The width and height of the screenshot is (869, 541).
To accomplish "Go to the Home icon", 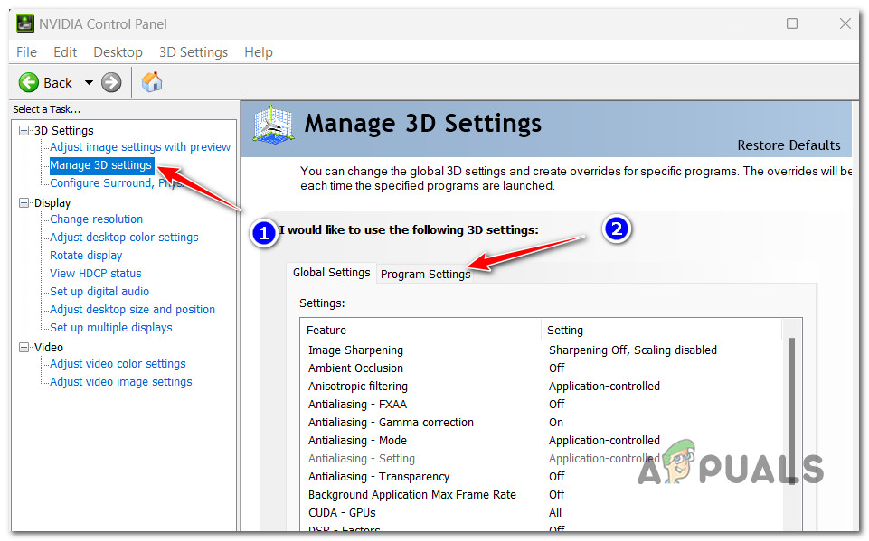I will (x=153, y=82).
